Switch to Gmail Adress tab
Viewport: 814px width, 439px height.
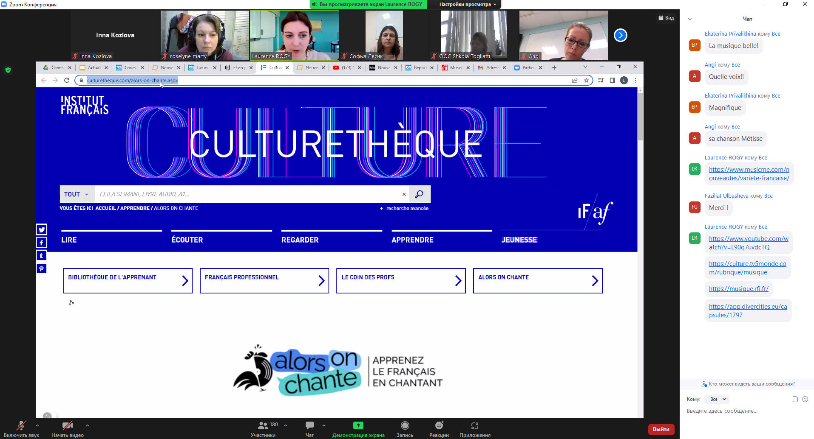point(492,67)
